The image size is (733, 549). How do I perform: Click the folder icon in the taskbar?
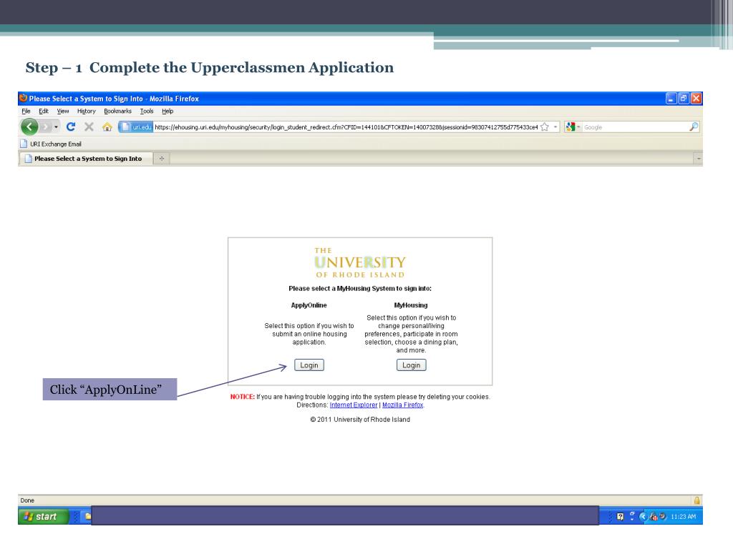[x=87, y=516]
